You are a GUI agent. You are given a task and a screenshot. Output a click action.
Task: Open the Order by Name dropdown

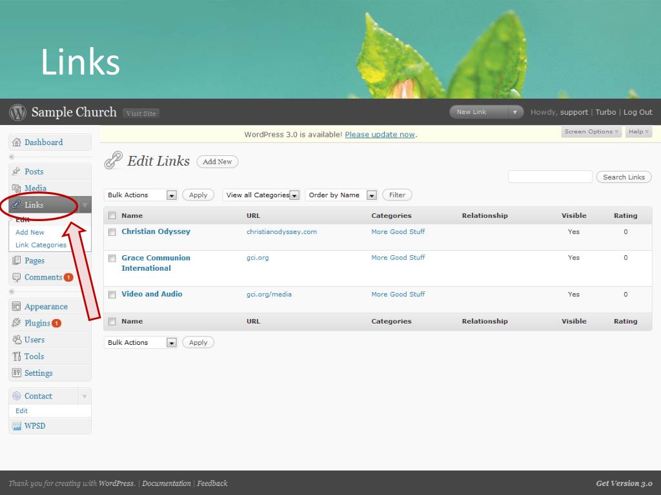click(x=341, y=195)
